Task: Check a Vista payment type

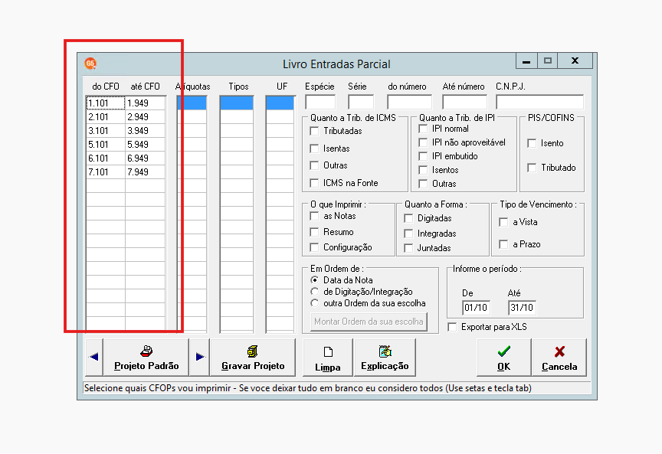Action: 503,222
